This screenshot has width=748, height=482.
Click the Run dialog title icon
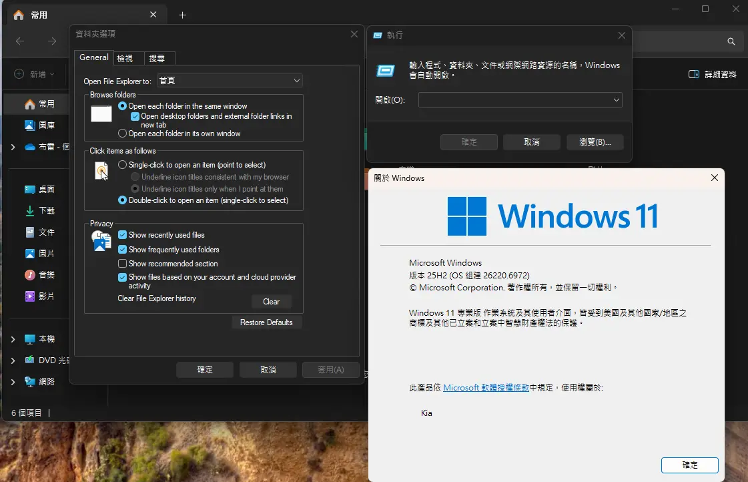(x=378, y=35)
